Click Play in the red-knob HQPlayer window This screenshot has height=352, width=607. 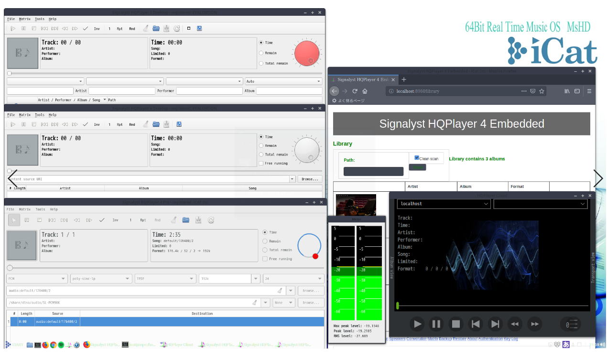[x=13, y=29]
